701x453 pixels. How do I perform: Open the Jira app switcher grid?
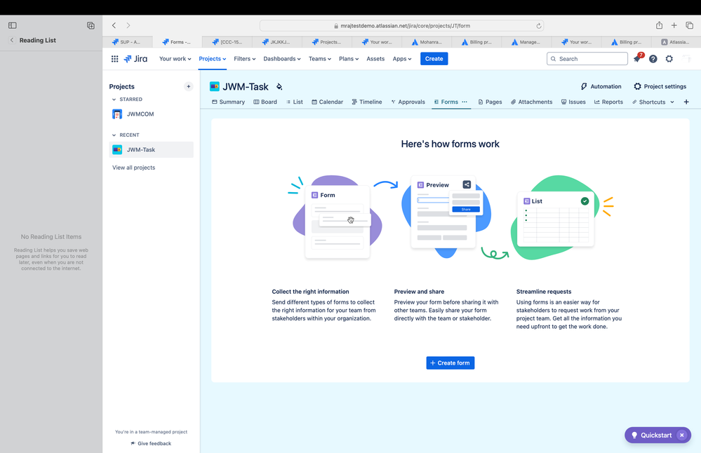[114, 58]
